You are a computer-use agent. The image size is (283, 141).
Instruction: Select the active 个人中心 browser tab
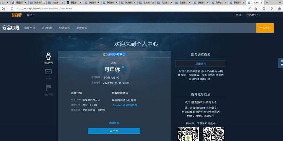[x=255, y=3]
